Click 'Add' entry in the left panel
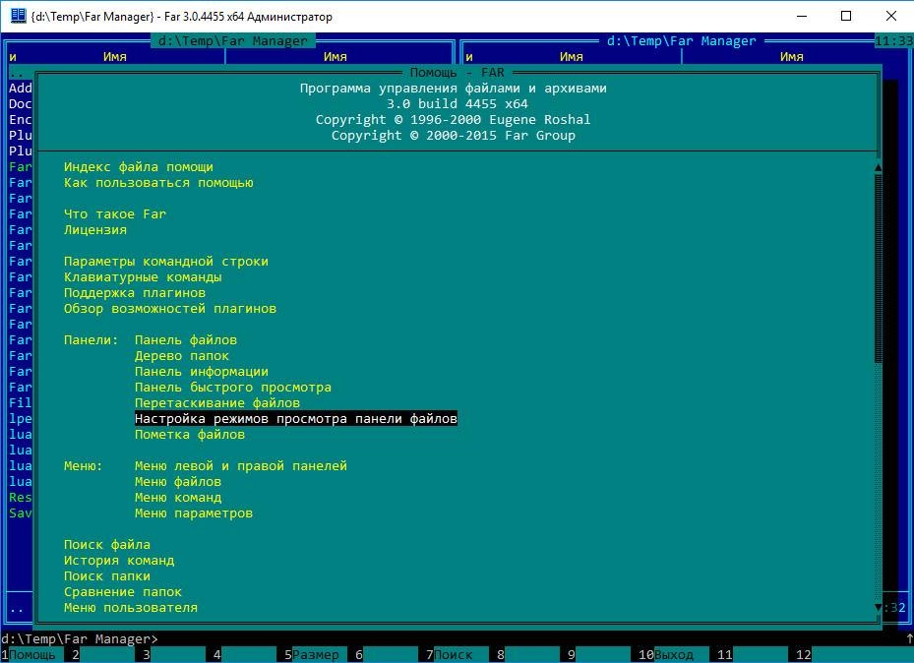The image size is (914, 663). [21, 89]
